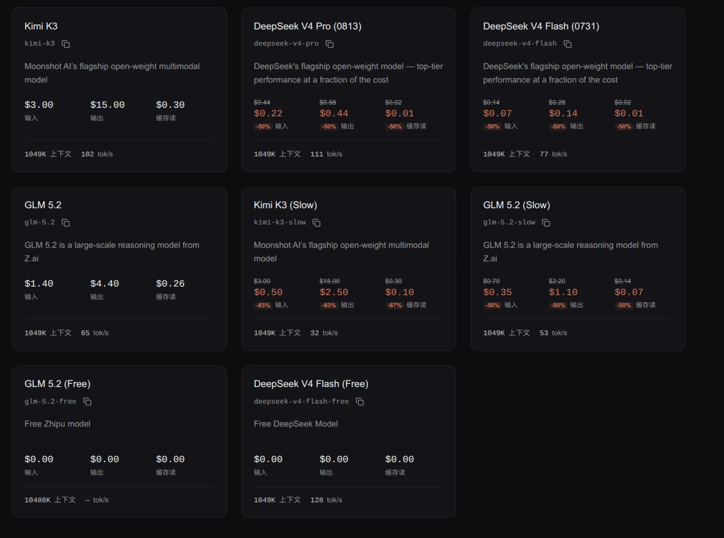Click the 53 tok/s speed value
This screenshot has height=538, width=724.
click(x=554, y=333)
